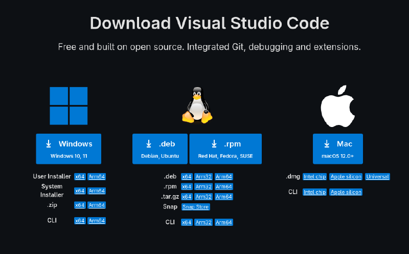Select the Windows CLI x64 link
The width and height of the screenshot is (409, 254).
80,221
